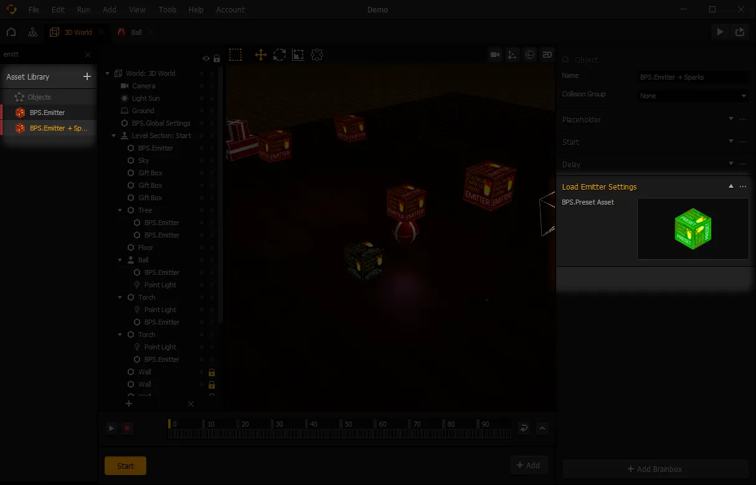Select the move tool in viewport toolbar
Viewport: 756px width, 485px height.
pos(260,55)
